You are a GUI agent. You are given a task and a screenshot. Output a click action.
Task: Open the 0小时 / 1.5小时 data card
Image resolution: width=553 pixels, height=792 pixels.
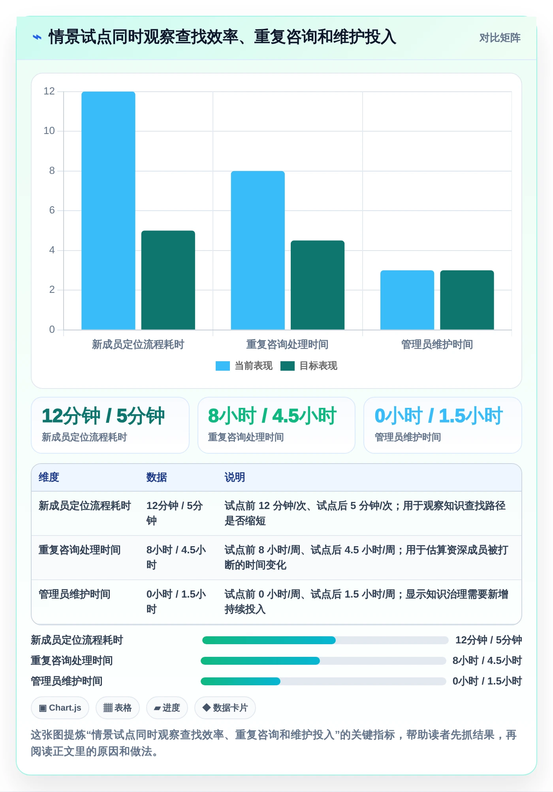pyautogui.click(x=443, y=425)
